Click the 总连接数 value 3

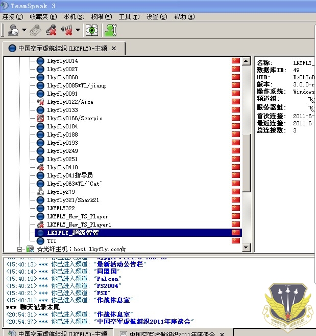click(295, 130)
